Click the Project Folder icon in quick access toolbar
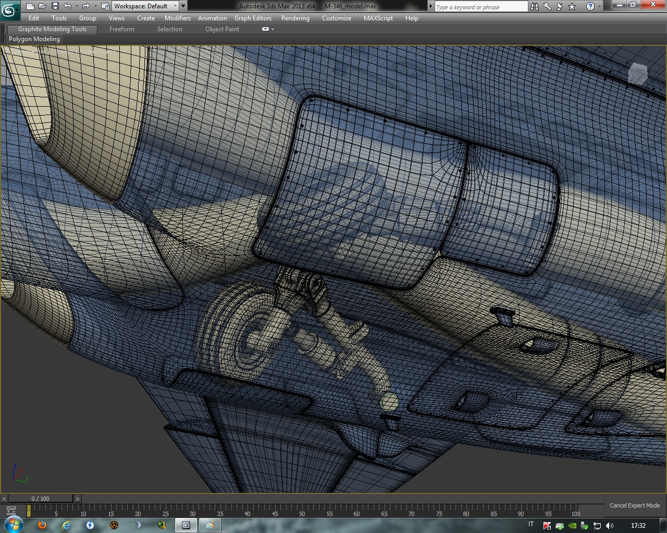Screen dimensions: 667x533 click(105, 6)
